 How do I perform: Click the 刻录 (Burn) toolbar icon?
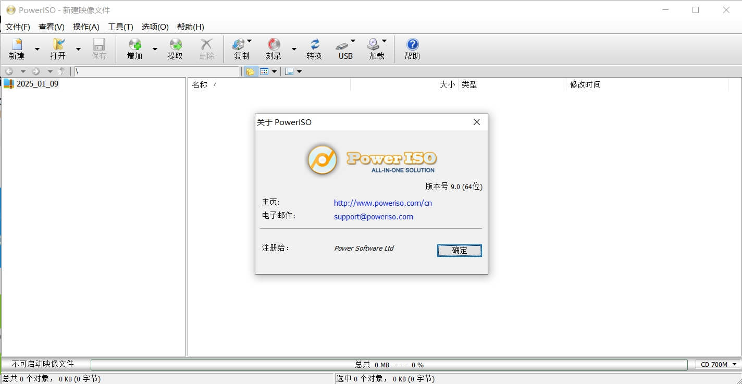(274, 45)
